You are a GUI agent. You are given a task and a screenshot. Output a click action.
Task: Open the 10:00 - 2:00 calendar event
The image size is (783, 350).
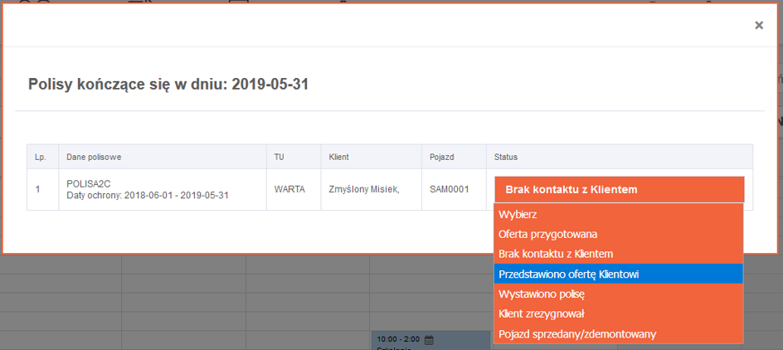coord(398,340)
